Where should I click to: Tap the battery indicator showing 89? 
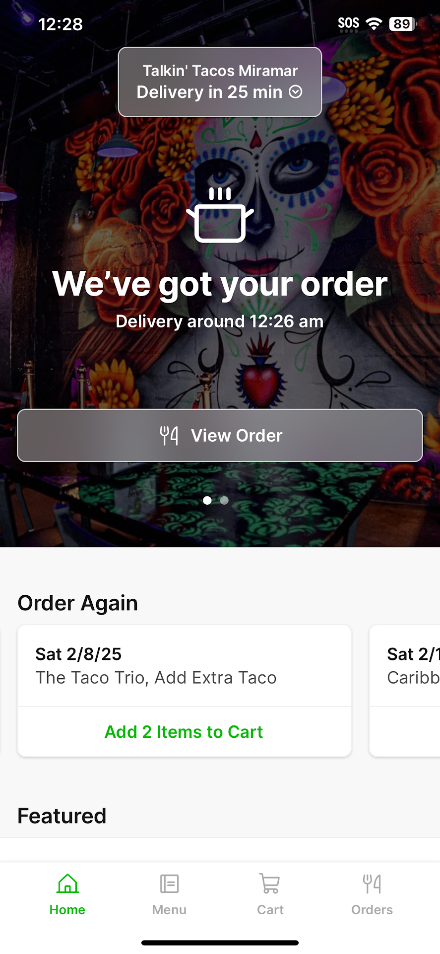pyautogui.click(x=402, y=23)
